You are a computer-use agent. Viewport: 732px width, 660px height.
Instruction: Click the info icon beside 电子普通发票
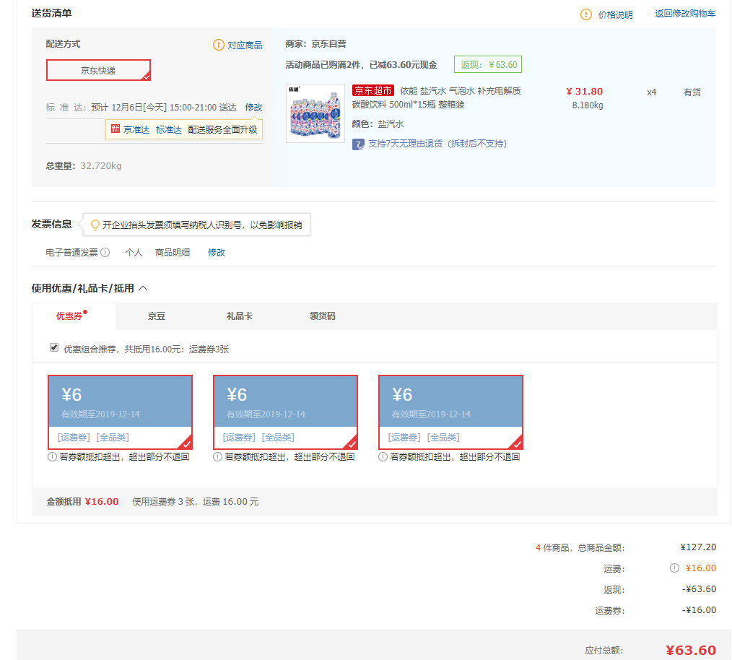[x=105, y=253]
